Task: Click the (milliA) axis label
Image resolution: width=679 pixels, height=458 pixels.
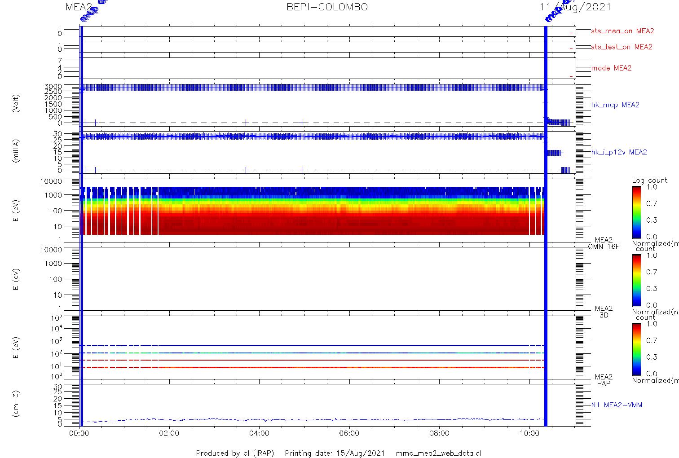Action: pyautogui.click(x=16, y=151)
